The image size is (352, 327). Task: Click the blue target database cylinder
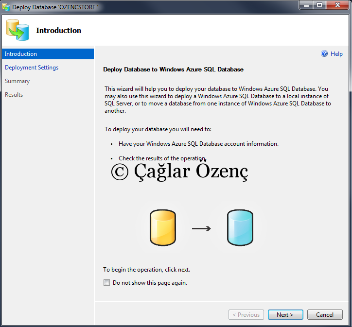[240, 228]
